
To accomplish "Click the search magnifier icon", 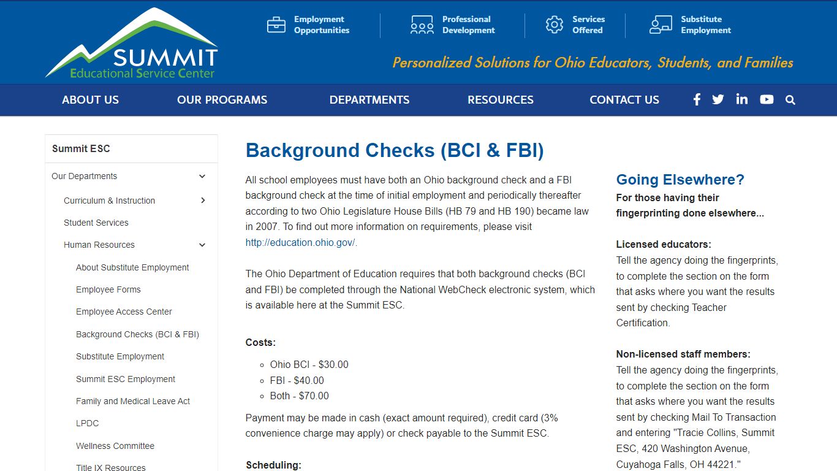I will pos(790,100).
